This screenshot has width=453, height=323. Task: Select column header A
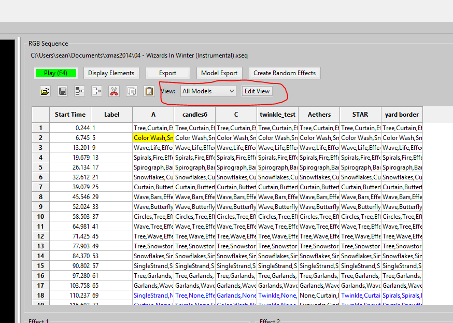pyautogui.click(x=153, y=115)
